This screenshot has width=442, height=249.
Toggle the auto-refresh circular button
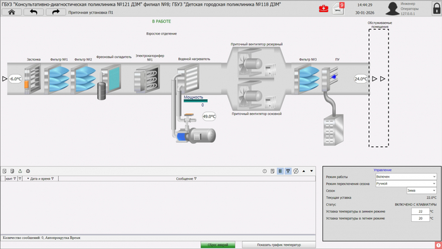296,171
